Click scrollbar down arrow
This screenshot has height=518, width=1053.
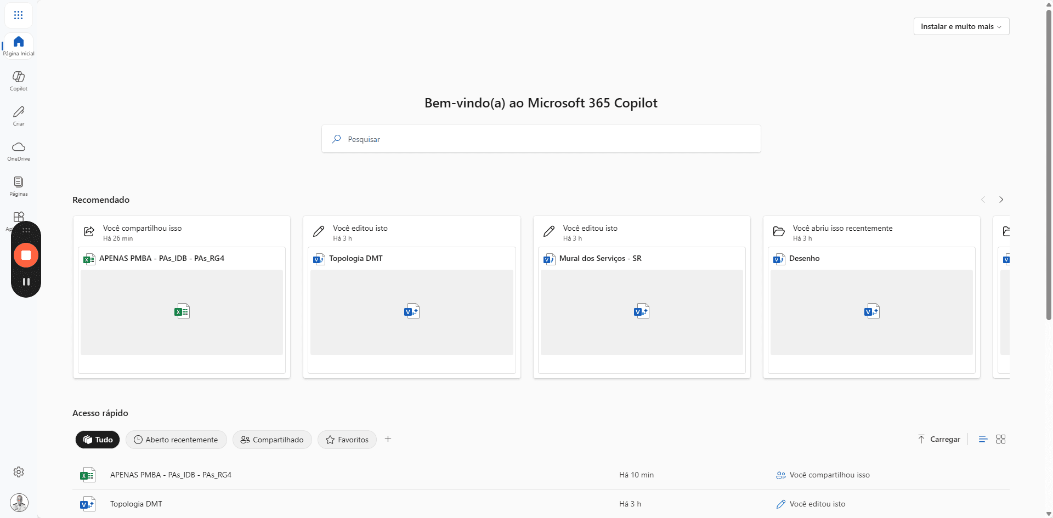click(x=1049, y=514)
